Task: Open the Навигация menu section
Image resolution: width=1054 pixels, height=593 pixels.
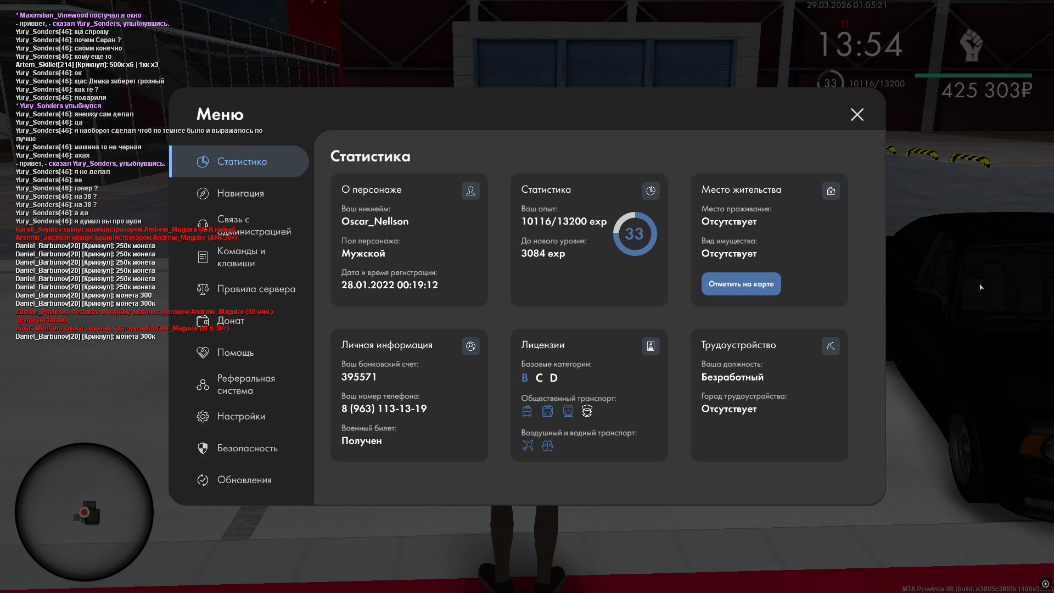Action: [x=240, y=193]
